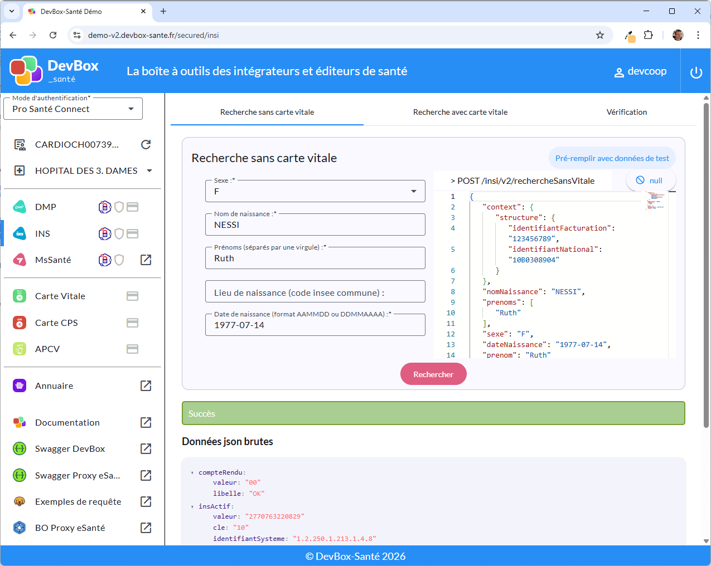Switch to the Vérification tab
Screen dimensions: 711x566
(627, 112)
